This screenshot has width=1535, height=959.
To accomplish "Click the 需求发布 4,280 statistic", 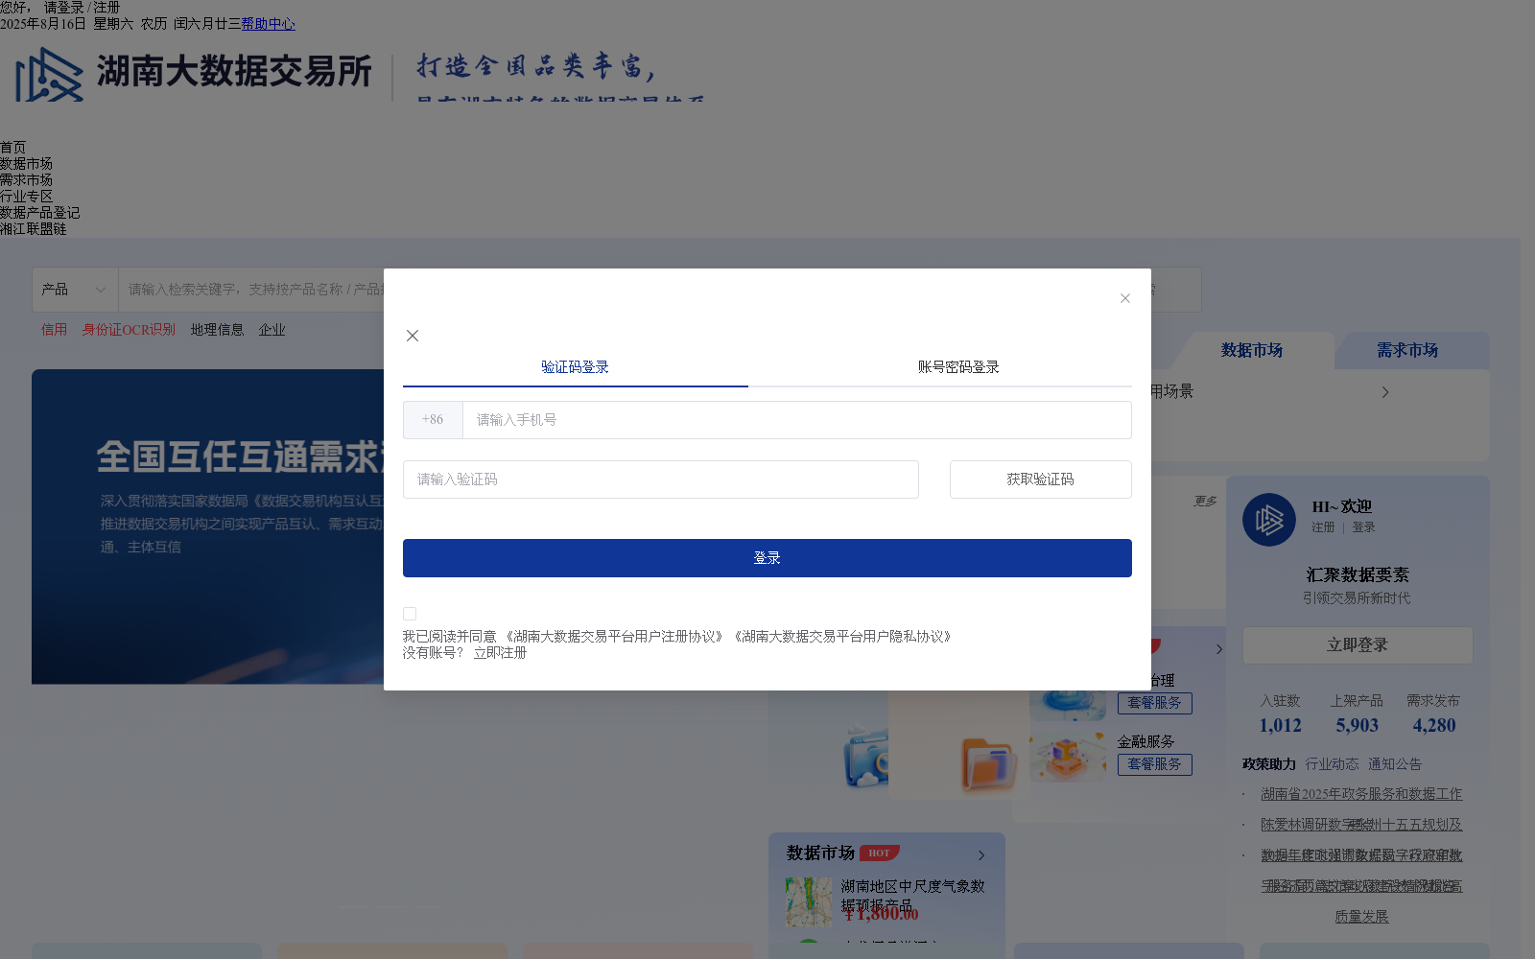I will pos(1433,714).
